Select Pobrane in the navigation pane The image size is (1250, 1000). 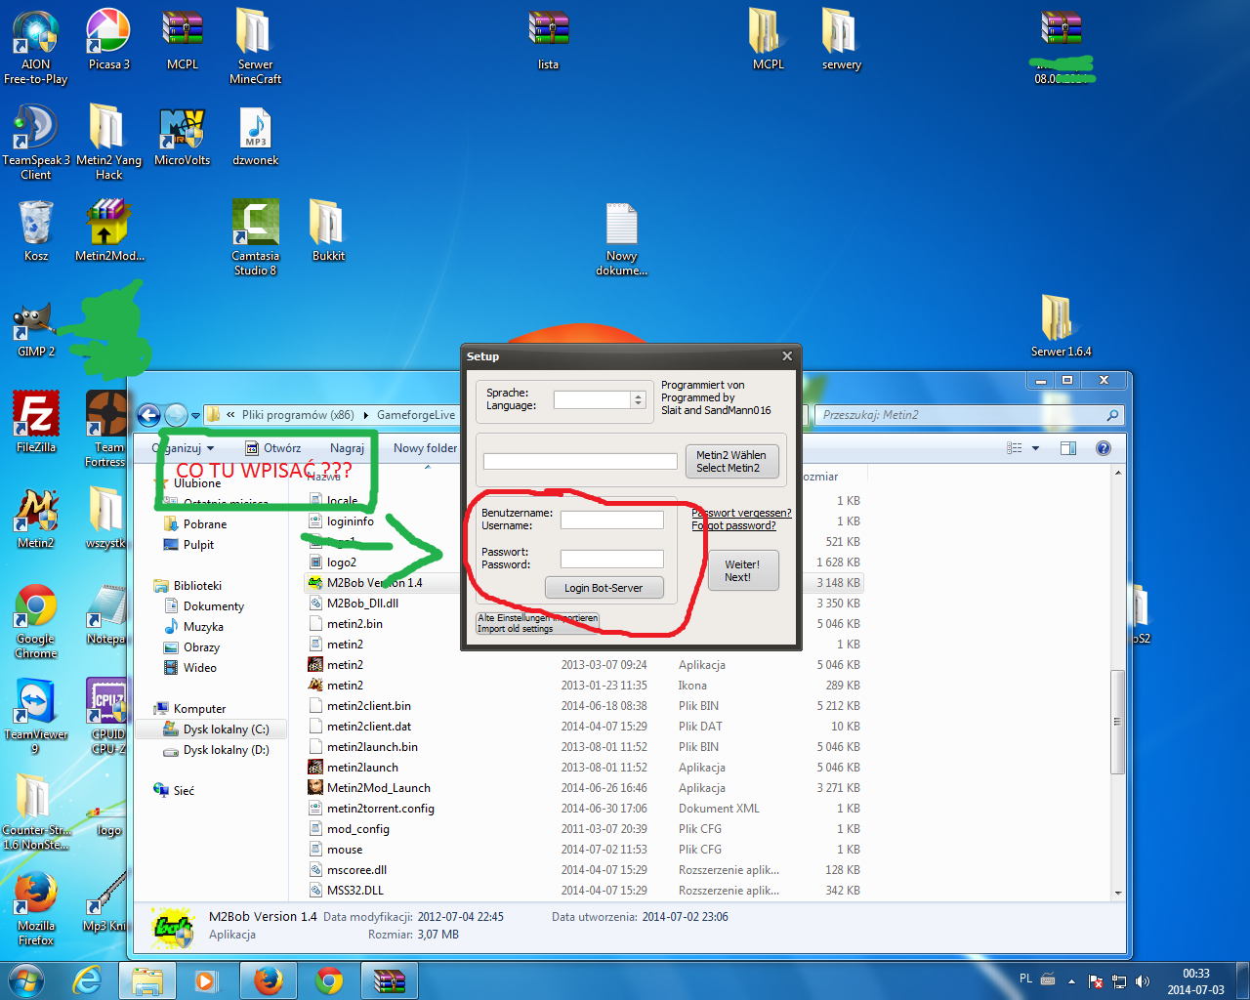[204, 524]
